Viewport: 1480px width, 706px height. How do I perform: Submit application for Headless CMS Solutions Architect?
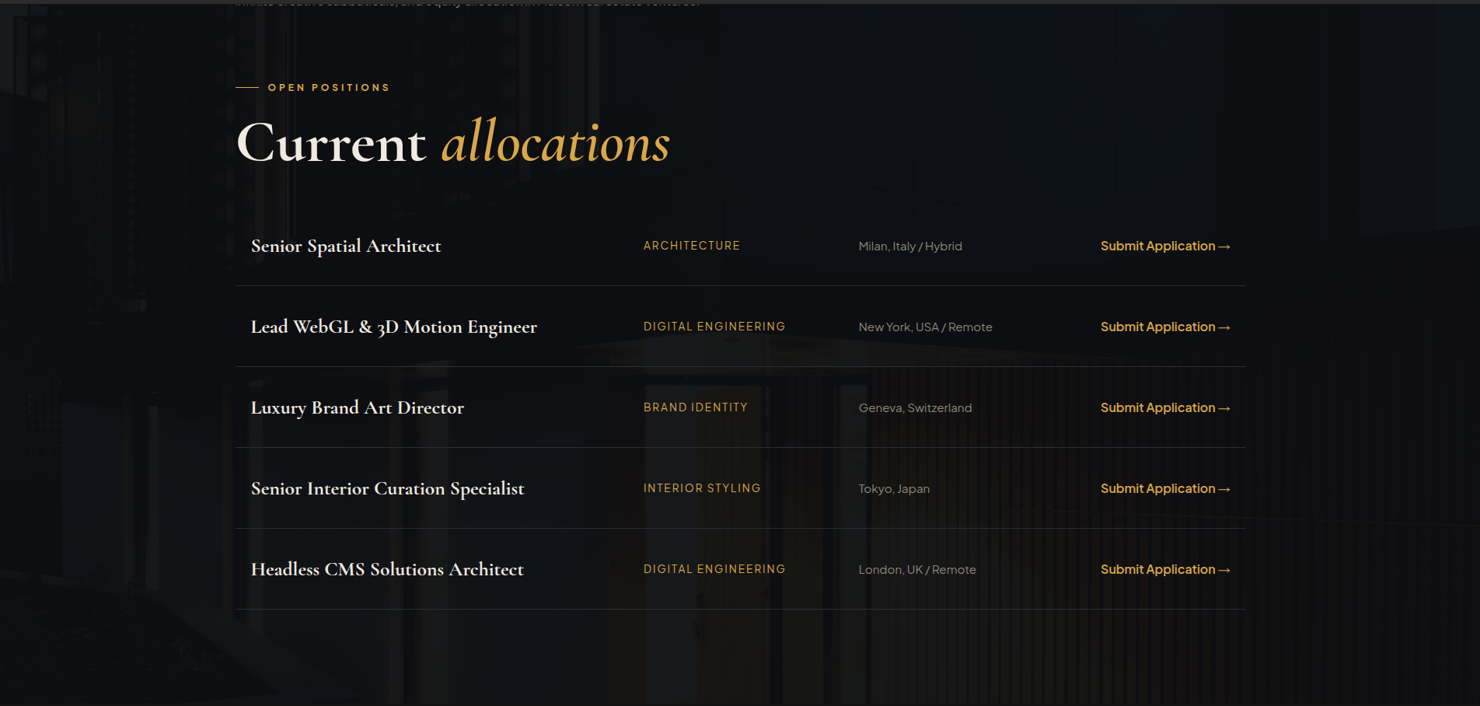[1165, 569]
